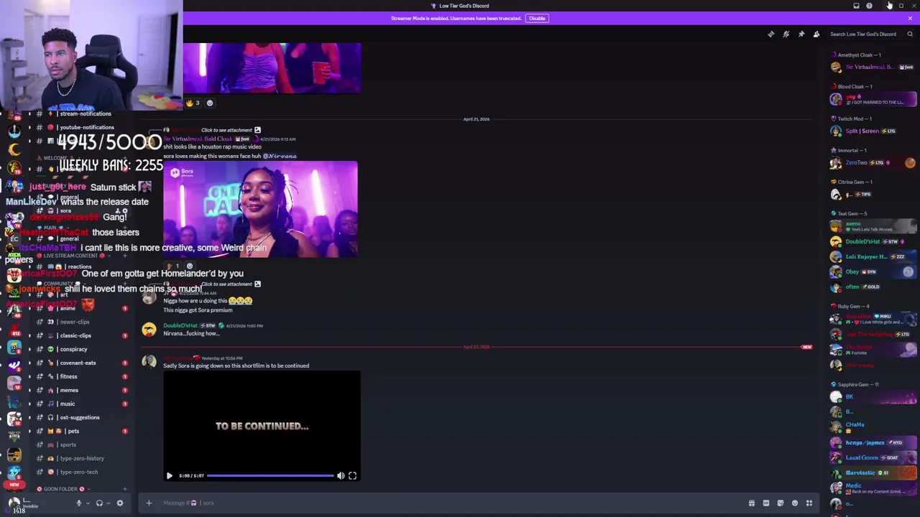
Task: Toggle the headphones deafen button
Action: [99, 503]
